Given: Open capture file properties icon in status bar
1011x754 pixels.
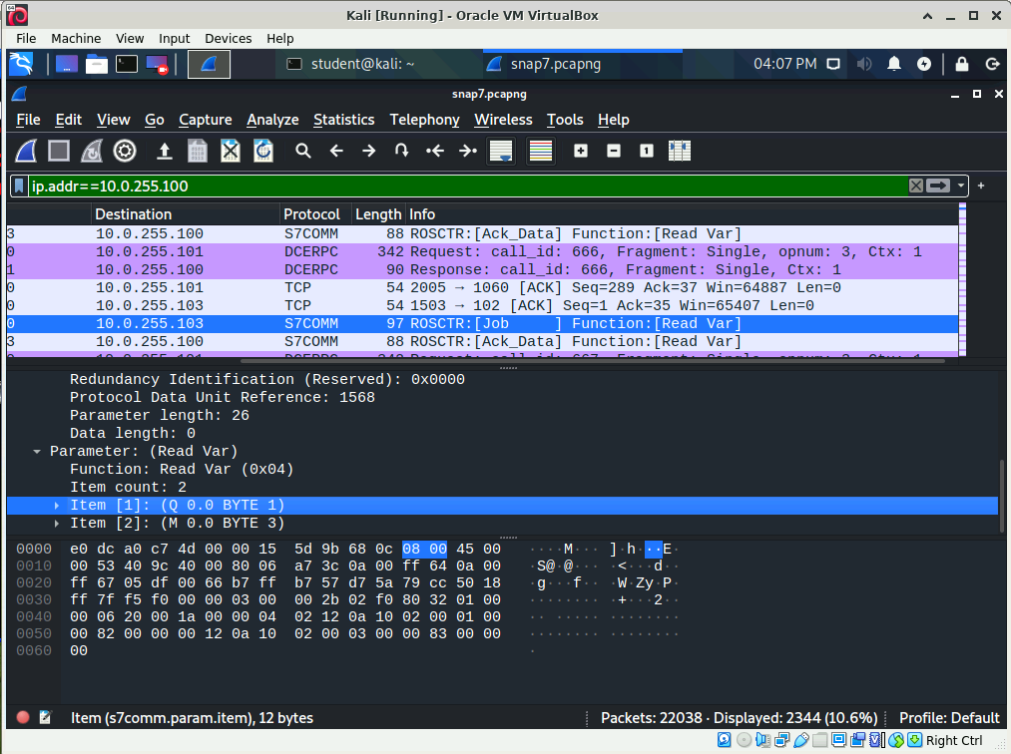Looking at the screenshot, I should (45, 717).
